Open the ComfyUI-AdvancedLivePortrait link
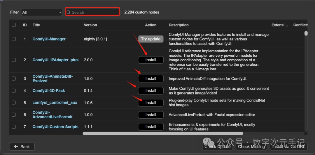 click(52, 115)
